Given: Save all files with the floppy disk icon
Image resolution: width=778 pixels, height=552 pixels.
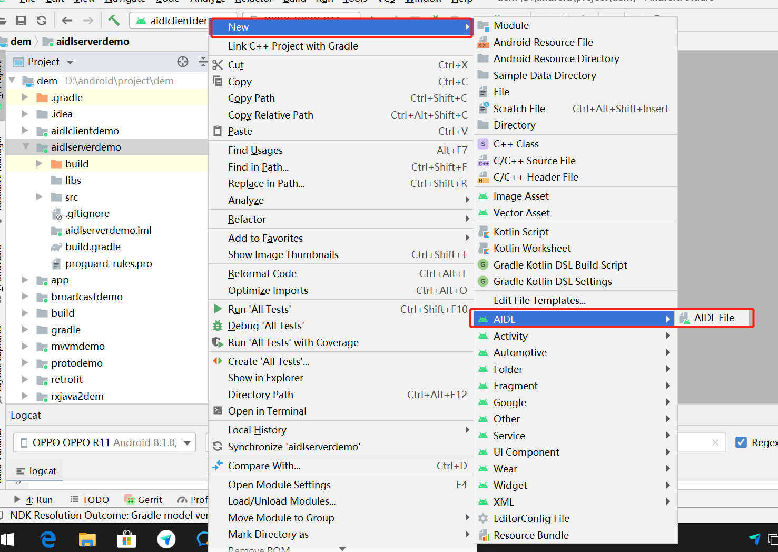Looking at the screenshot, I should 21,20.
